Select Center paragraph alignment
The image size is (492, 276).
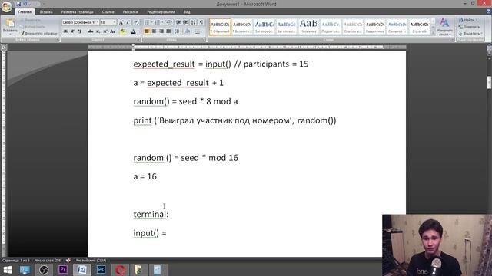[154, 31]
